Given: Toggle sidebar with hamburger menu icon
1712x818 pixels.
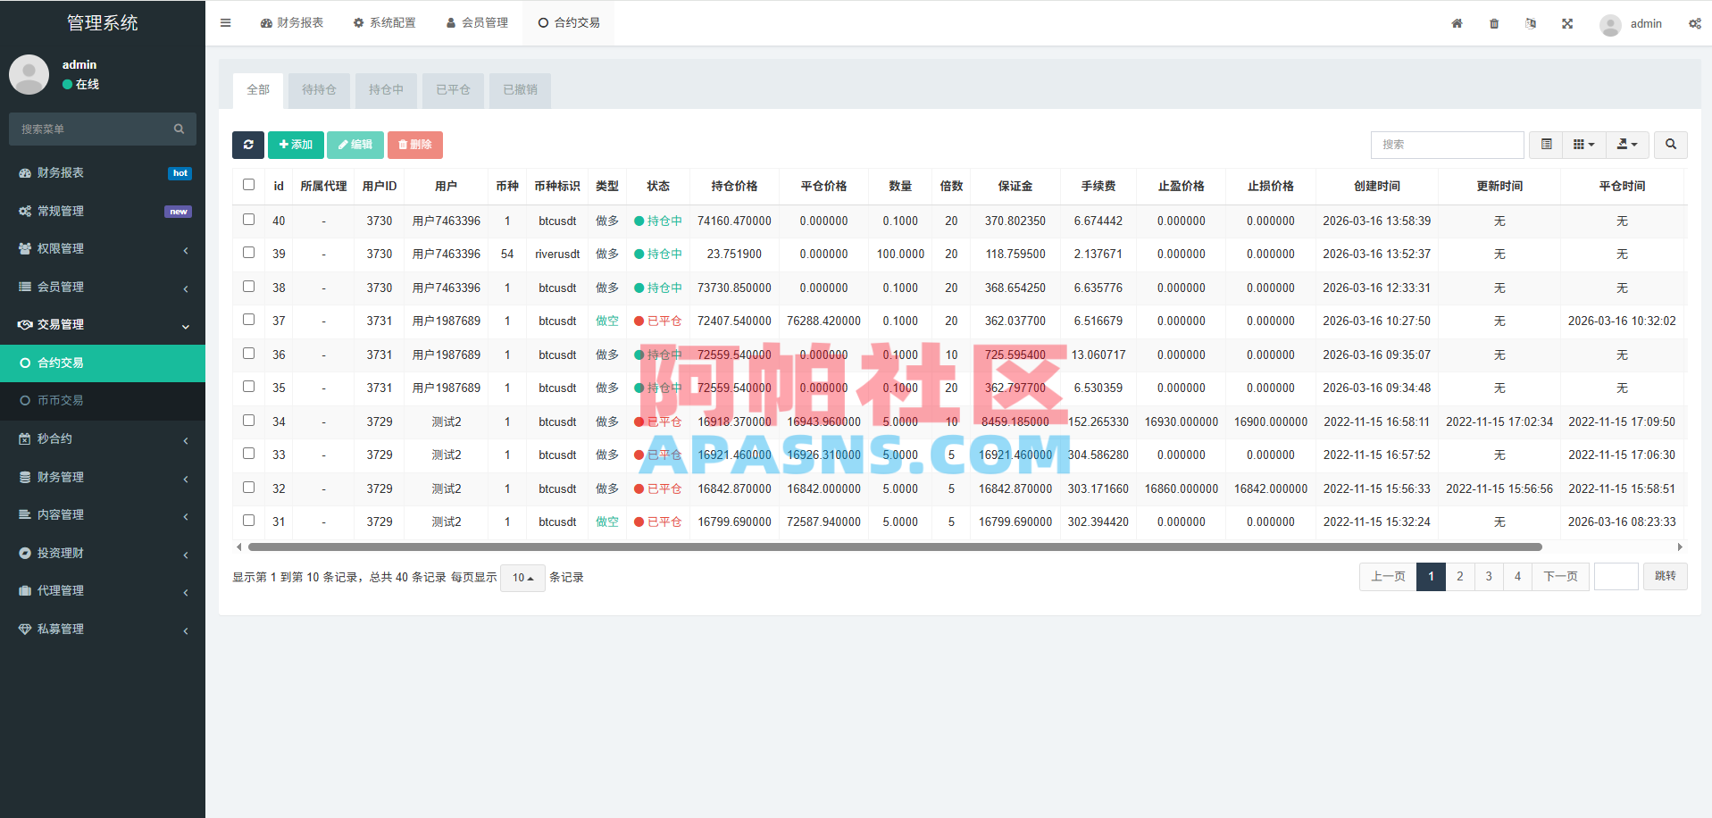Looking at the screenshot, I should pyautogui.click(x=225, y=23).
